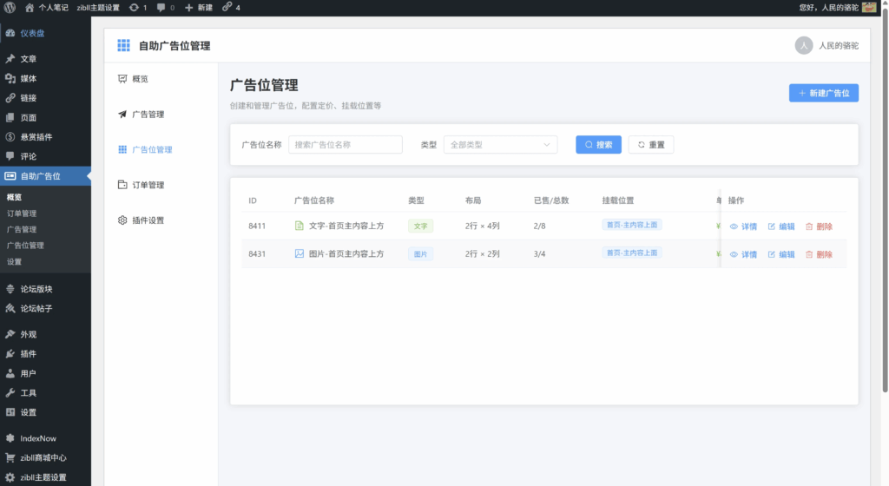Expand the 全部类型 type dropdown

point(500,145)
